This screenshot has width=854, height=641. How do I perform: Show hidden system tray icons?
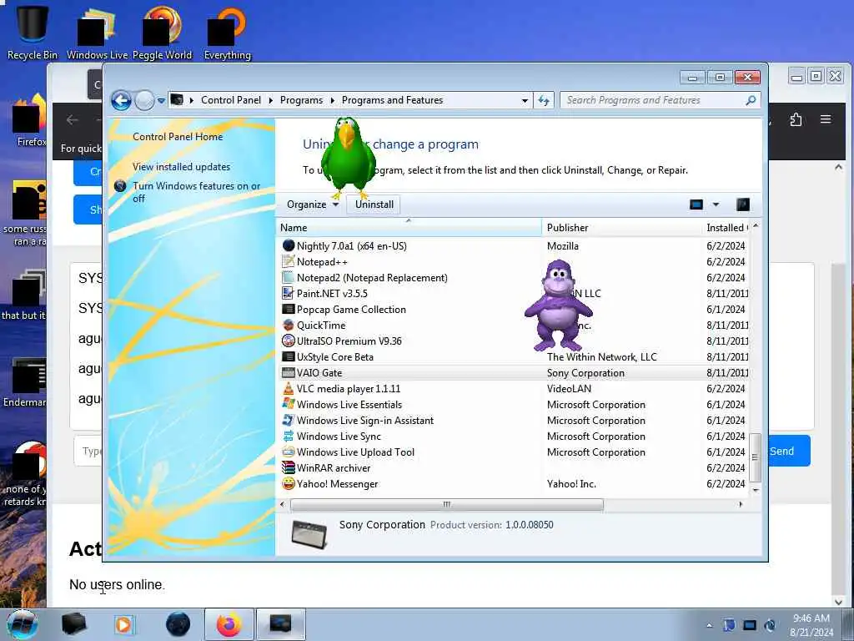click(x=709, y=625)
